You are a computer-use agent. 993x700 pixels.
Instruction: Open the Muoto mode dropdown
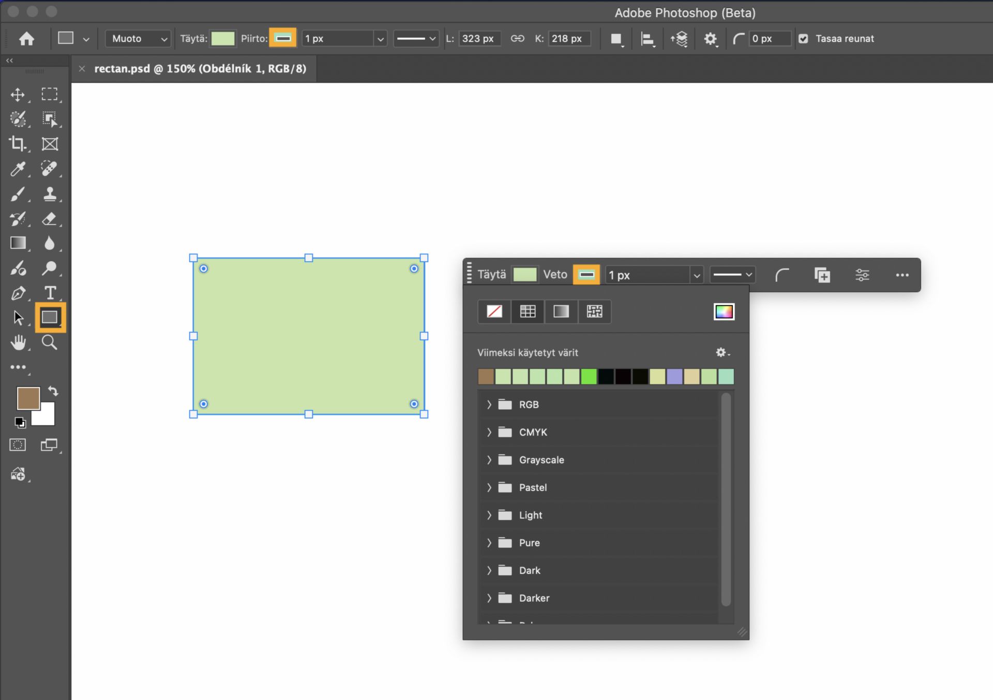pos(138,39)
